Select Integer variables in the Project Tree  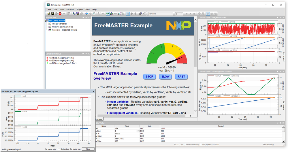click(x=59, y=24)
